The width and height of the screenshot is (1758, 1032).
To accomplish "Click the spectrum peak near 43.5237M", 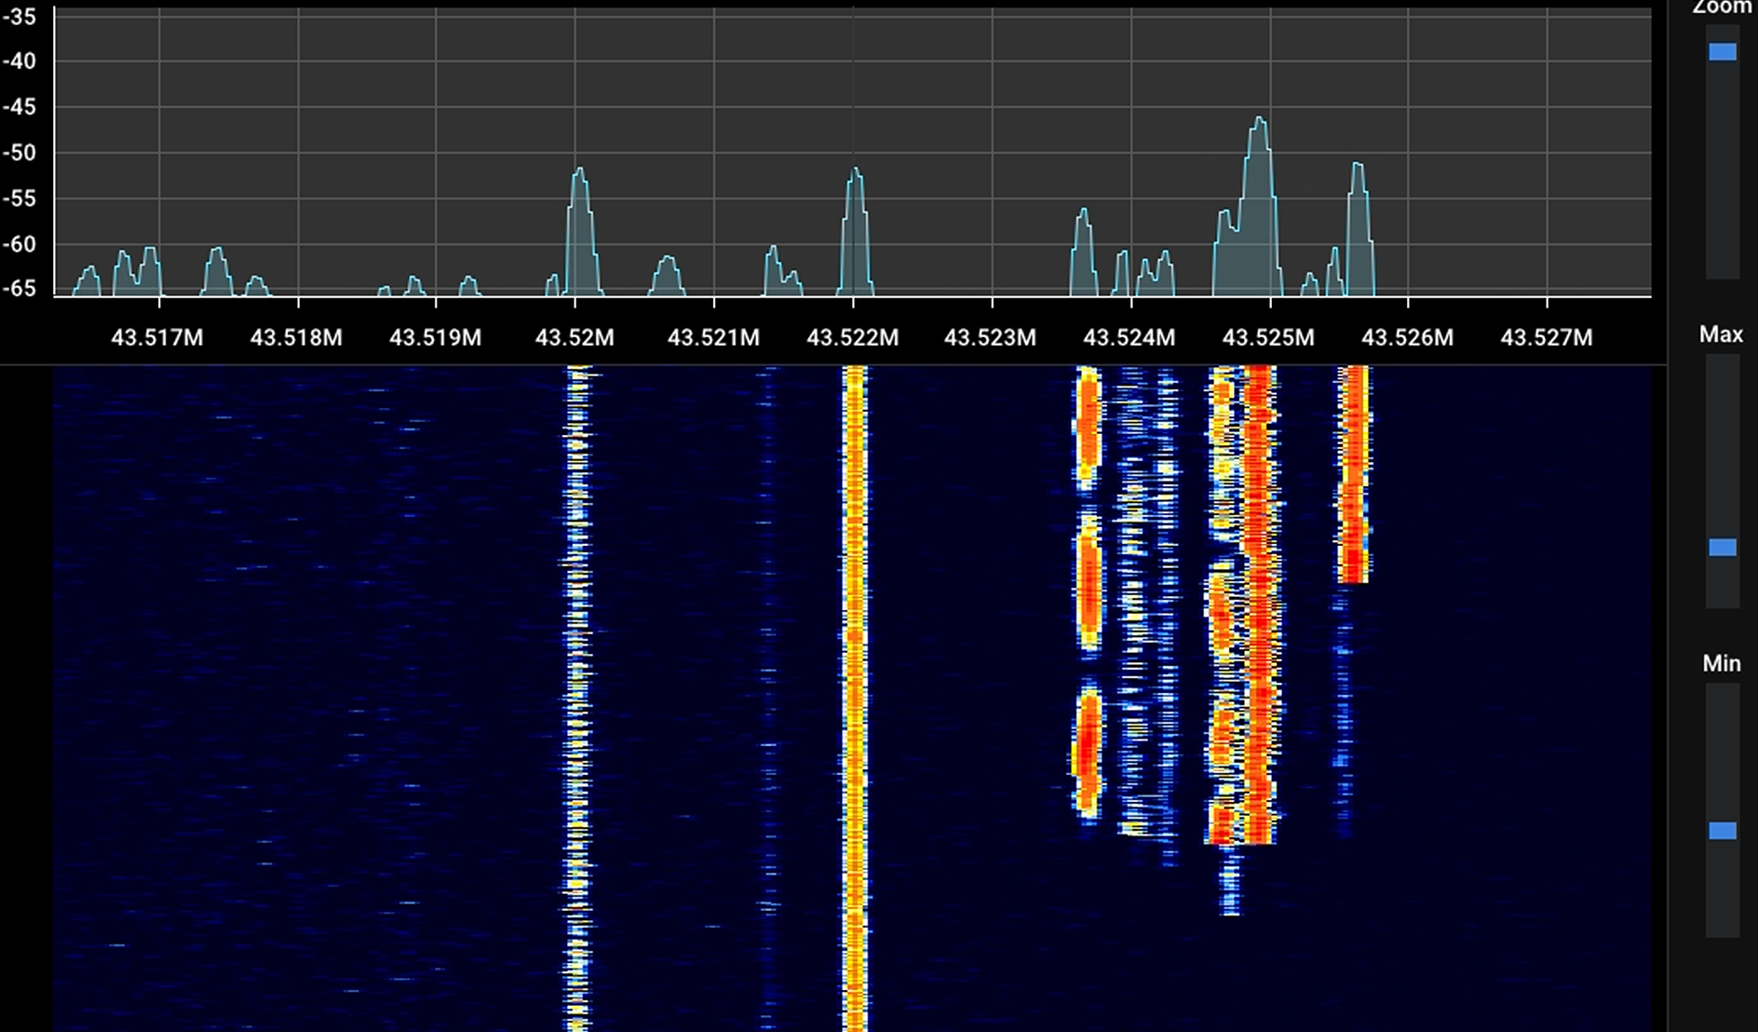I will coord(1083,253).
